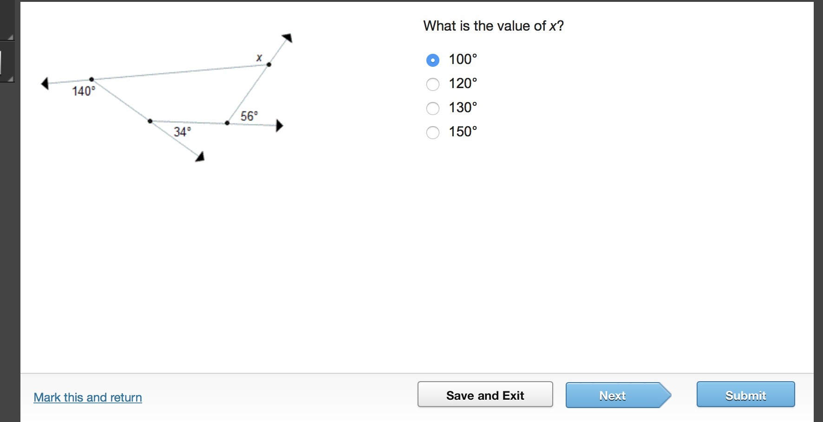The image size is (823, 422).
Task: Submit the quiz answers
Action: 745,395
